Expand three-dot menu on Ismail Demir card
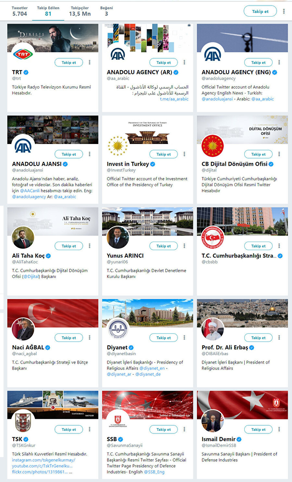This screenshot has width=292, height=482. 279,429
